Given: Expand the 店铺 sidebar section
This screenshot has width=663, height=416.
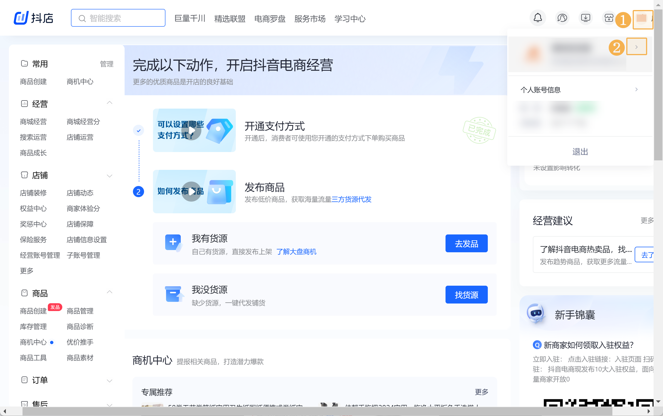Looking at the screenshot, I should coord(110,175).
